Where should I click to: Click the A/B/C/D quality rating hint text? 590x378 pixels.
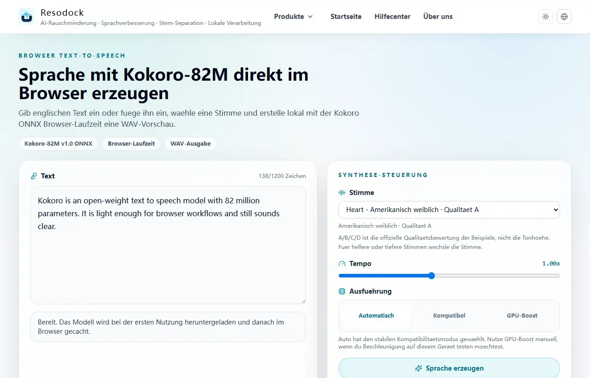click(444, 242)
